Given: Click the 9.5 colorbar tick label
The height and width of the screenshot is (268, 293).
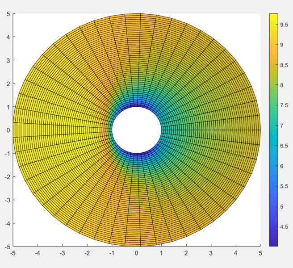Looking at the screenshot, I should pyautogui.click(x=284, y=25).
